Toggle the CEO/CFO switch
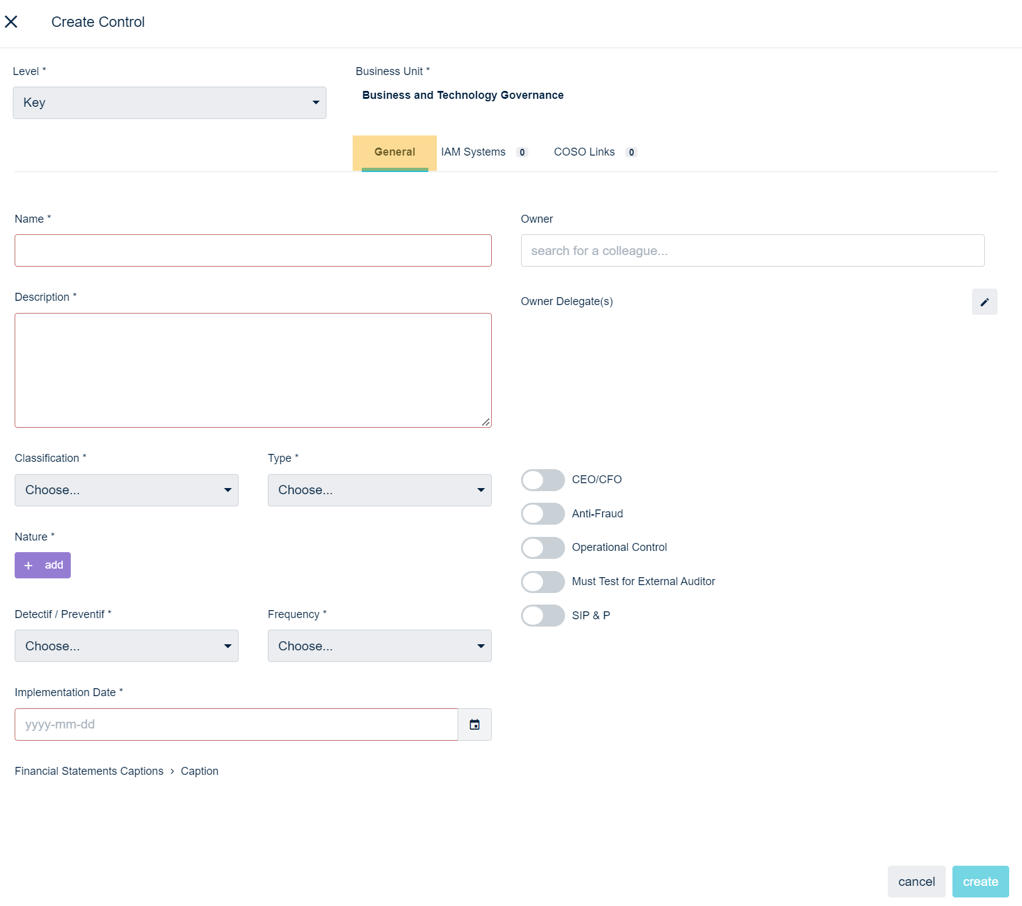Viewport: 1022px width, 906px height. [542, 480]
